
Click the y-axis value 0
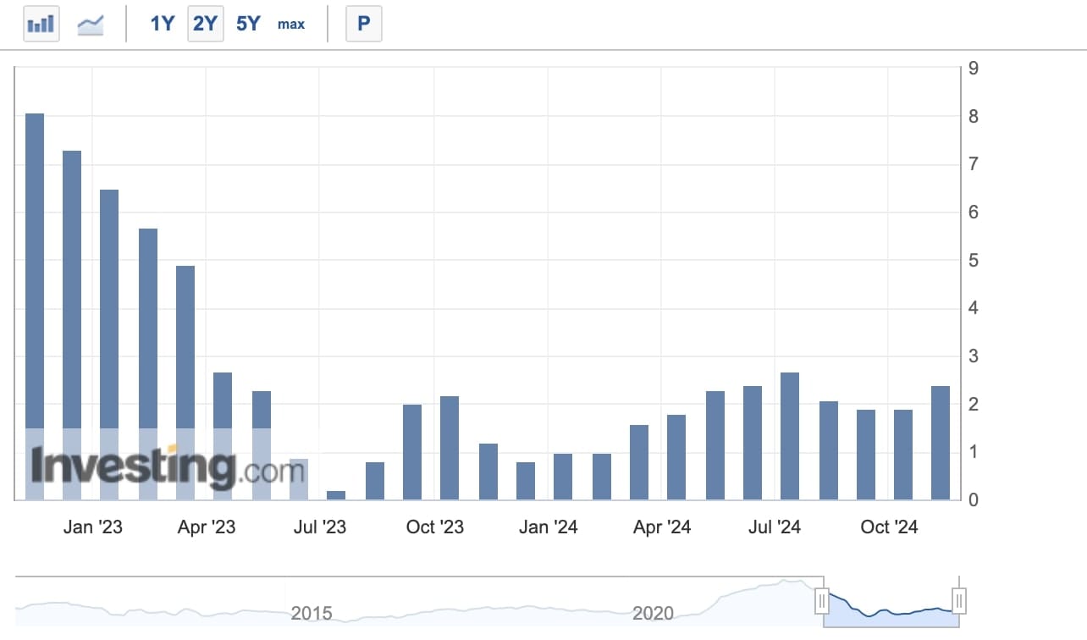(974, 499)
